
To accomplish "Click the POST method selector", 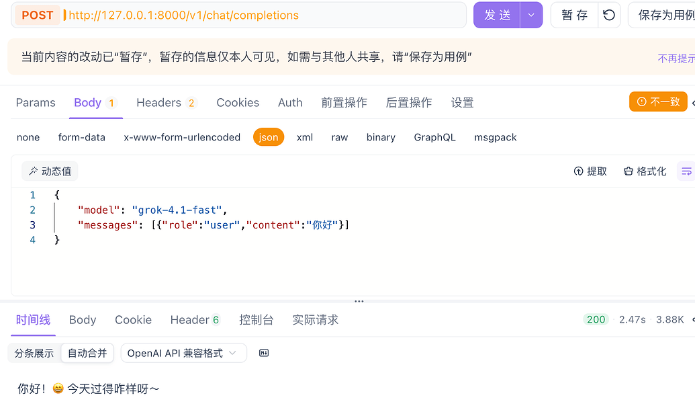I will tap(37, 15).
